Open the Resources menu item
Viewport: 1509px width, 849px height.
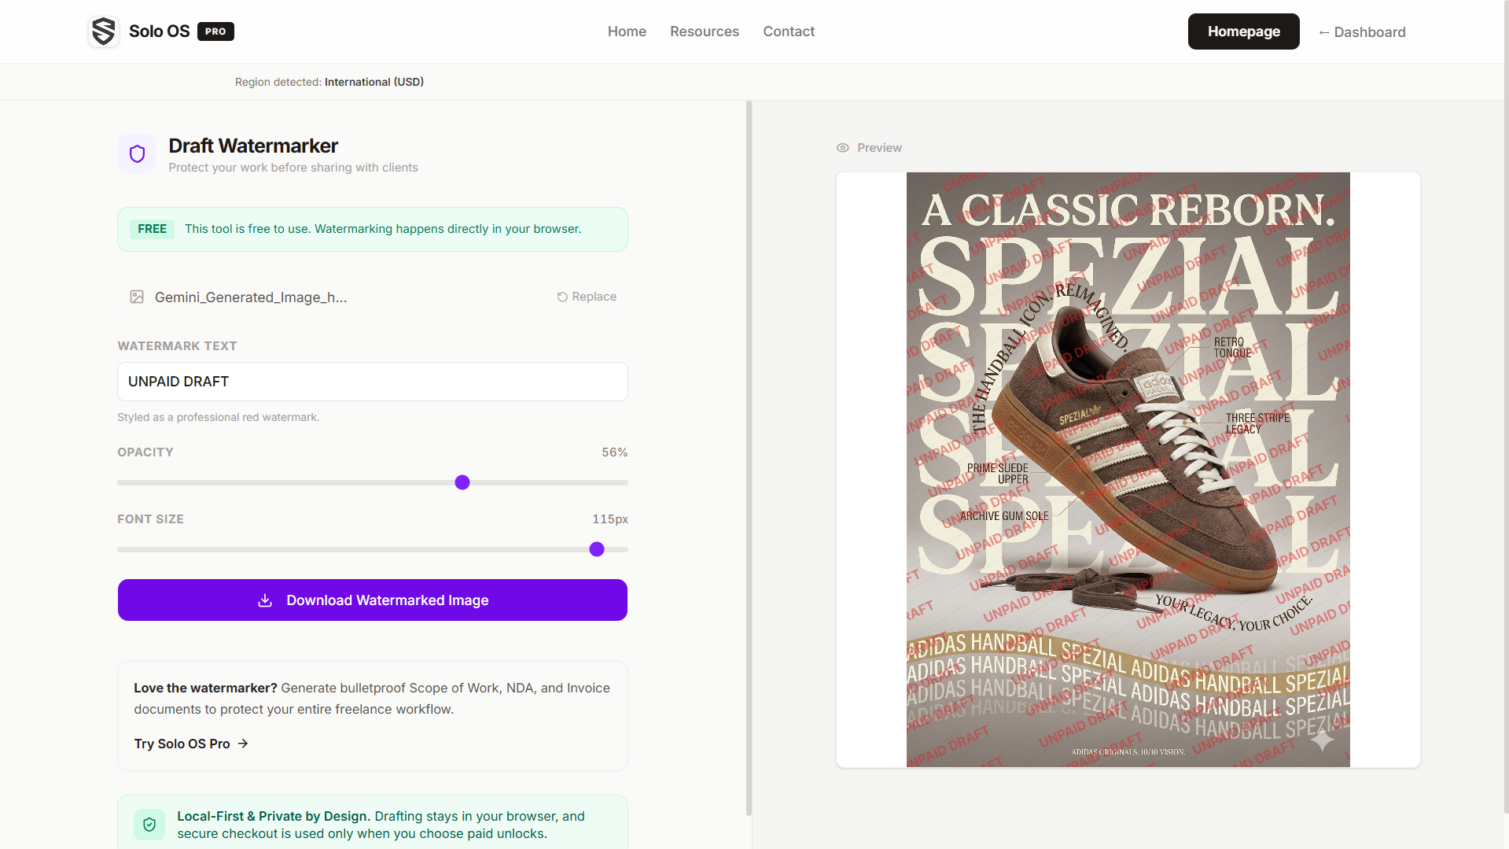click(704, 31)
